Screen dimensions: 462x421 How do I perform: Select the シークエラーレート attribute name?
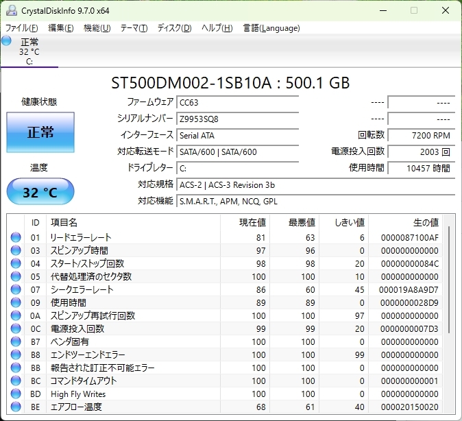[x=82, y=289]
